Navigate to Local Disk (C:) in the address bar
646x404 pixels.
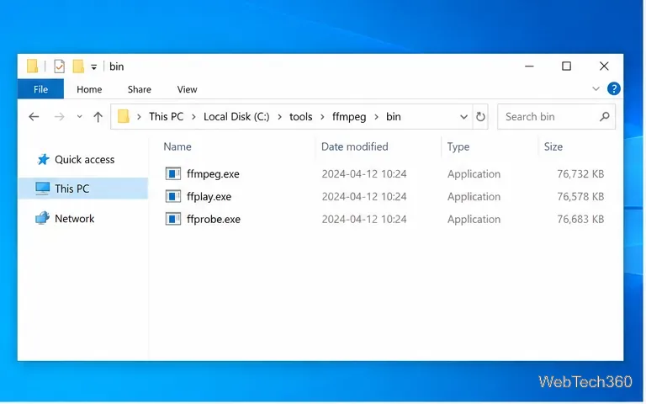(x=236, y=117)
